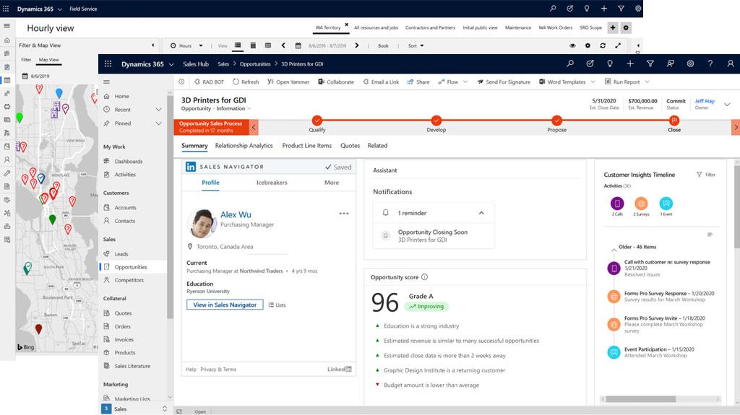Screen dimensions: 740x415
Task: Open the Alex Wu profile link
Action: coord(236,214)
